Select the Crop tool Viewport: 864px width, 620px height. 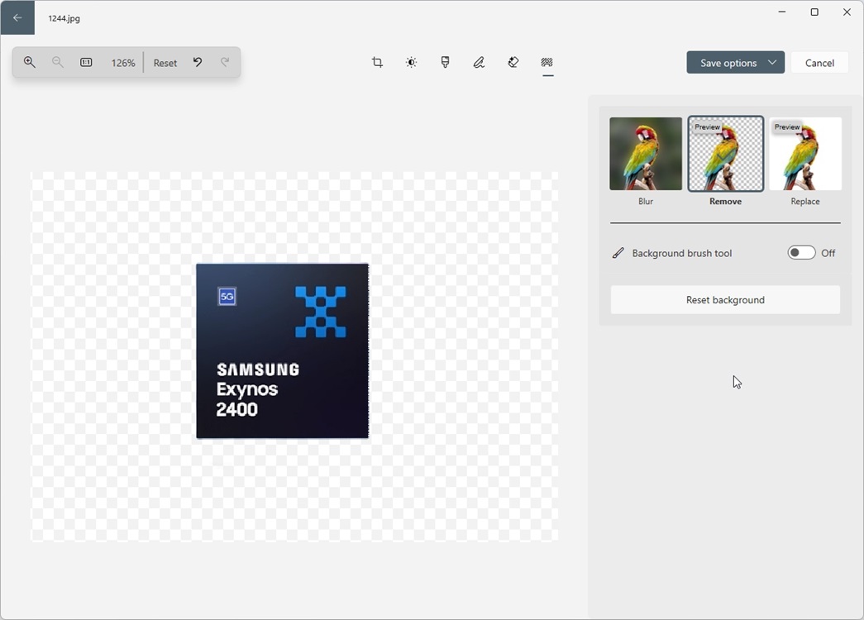point(377,62)
